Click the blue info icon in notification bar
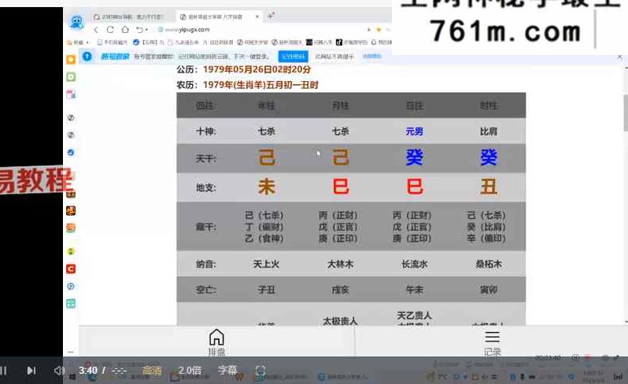The height and width of the screenshot is (384, 628). (87, 56)
